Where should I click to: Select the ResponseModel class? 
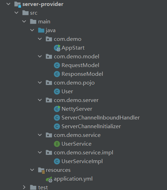tap(82, 74)
